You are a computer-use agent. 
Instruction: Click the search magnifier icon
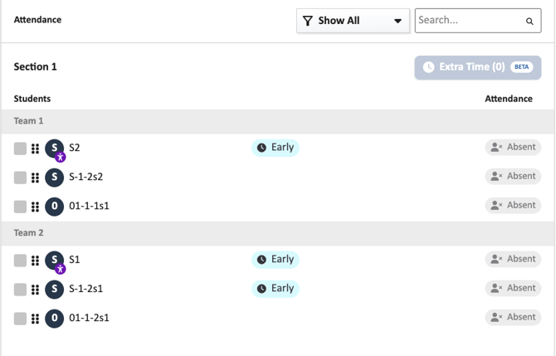529,22
